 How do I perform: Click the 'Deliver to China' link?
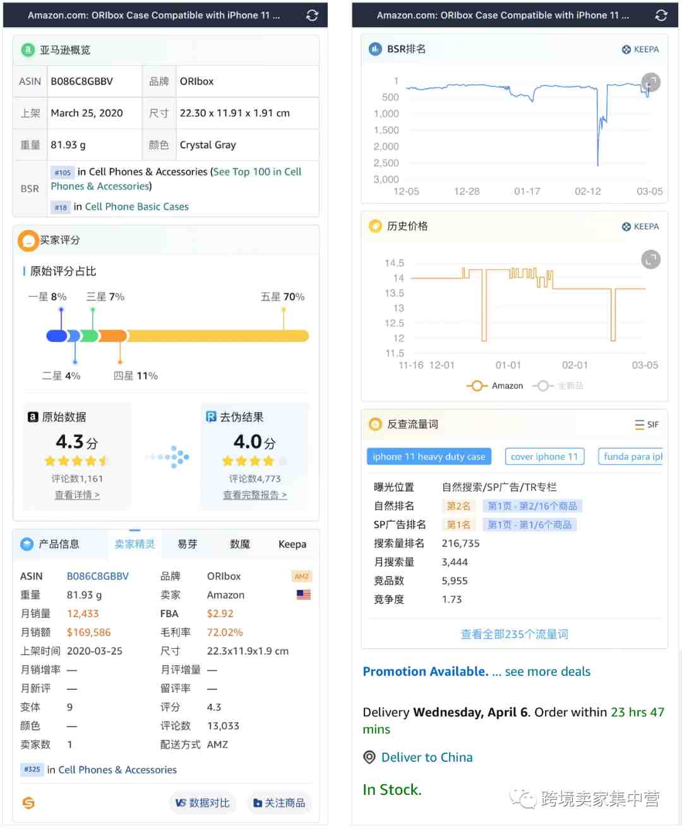coord(427,758)
